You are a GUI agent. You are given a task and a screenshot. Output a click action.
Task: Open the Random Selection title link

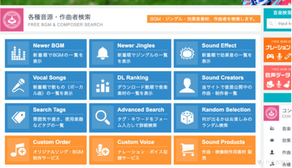(x=226, y=110)
